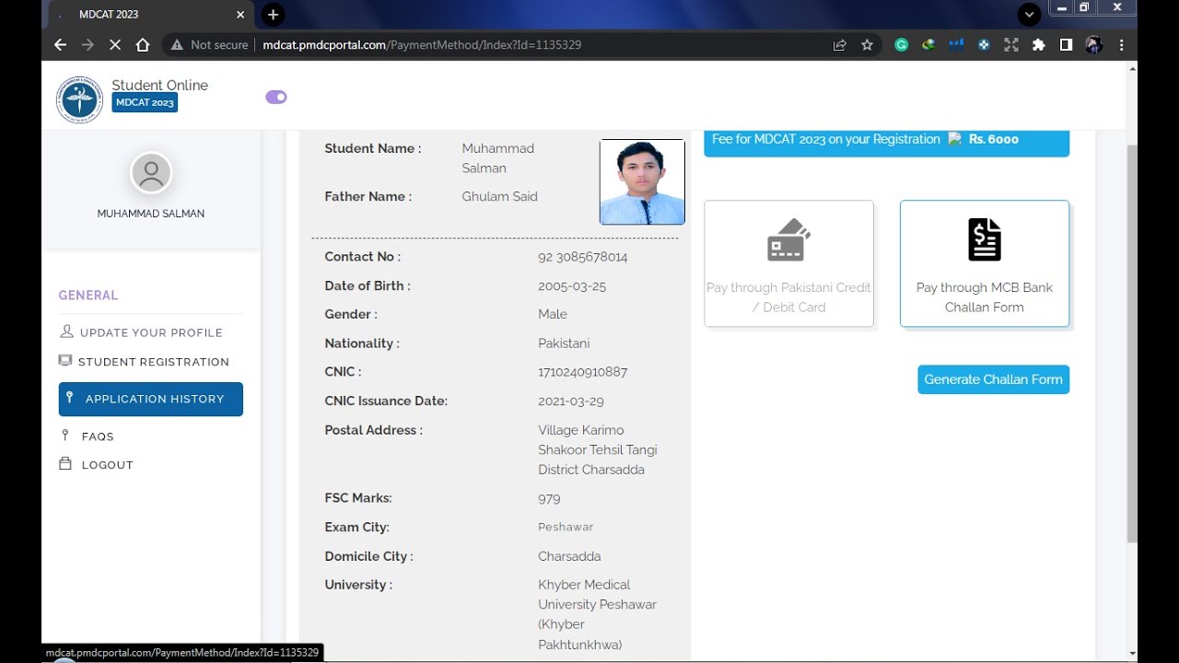Click the browser forward arrow
Screen dimensions: 1179x663
tap(88, 44)
